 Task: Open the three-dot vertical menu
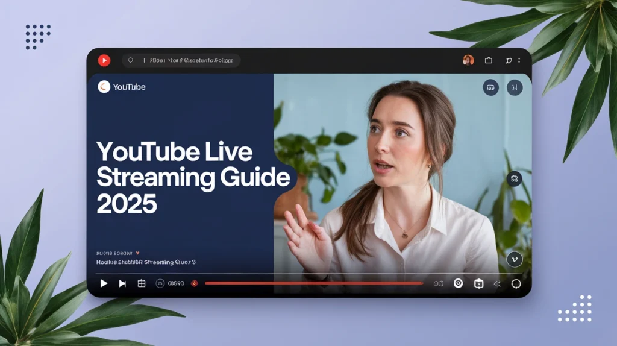point(519,60)
